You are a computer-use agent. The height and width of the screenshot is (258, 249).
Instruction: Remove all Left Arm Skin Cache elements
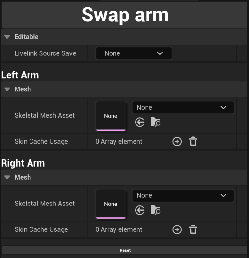(x=193, y=141)
